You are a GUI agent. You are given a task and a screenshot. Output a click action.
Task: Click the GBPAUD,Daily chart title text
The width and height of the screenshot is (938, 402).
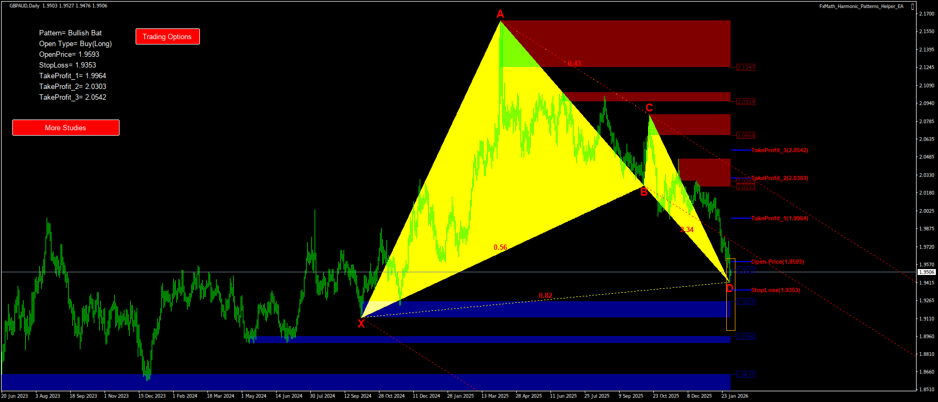tap(24, 6)
